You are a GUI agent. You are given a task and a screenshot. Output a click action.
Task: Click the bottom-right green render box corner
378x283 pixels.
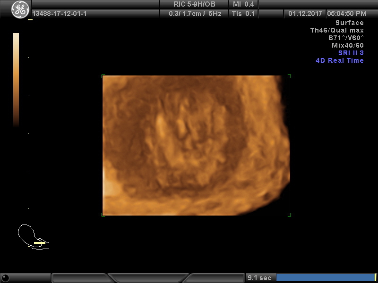[290, 215]
